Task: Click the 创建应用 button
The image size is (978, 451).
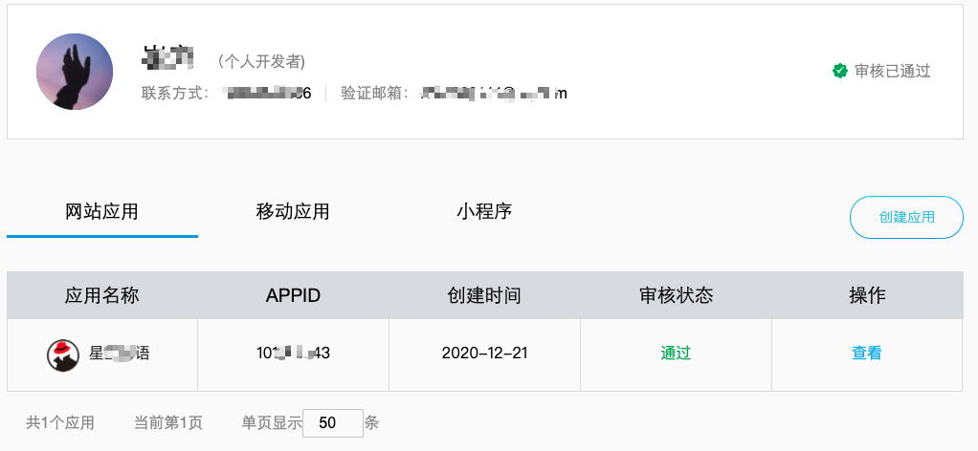Action: pyautogui.click(x=906, y=218)
